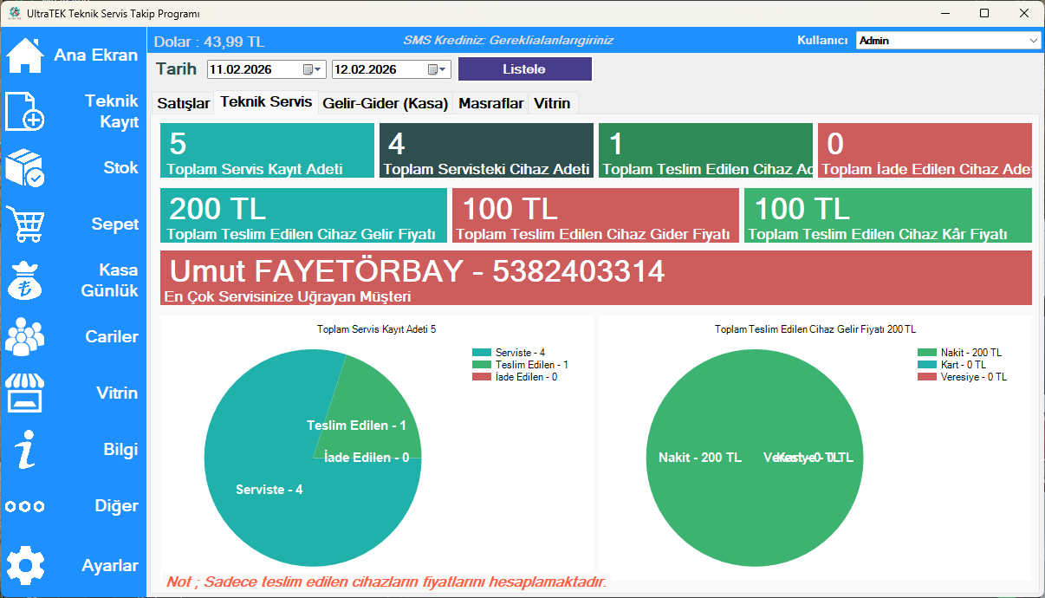Open the Bilgi info icon
The image size is (1045, 598).
(x=25, y=450)
